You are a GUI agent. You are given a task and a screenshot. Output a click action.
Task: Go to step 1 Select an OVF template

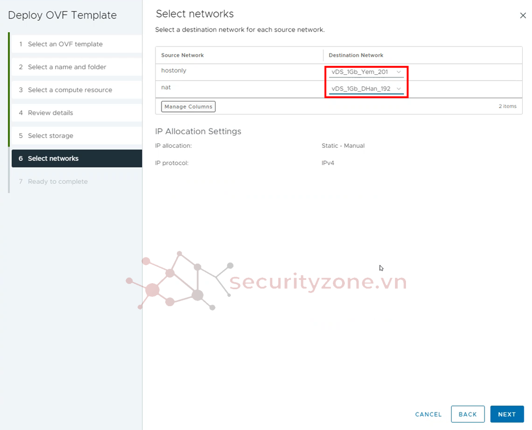point(65,44)
